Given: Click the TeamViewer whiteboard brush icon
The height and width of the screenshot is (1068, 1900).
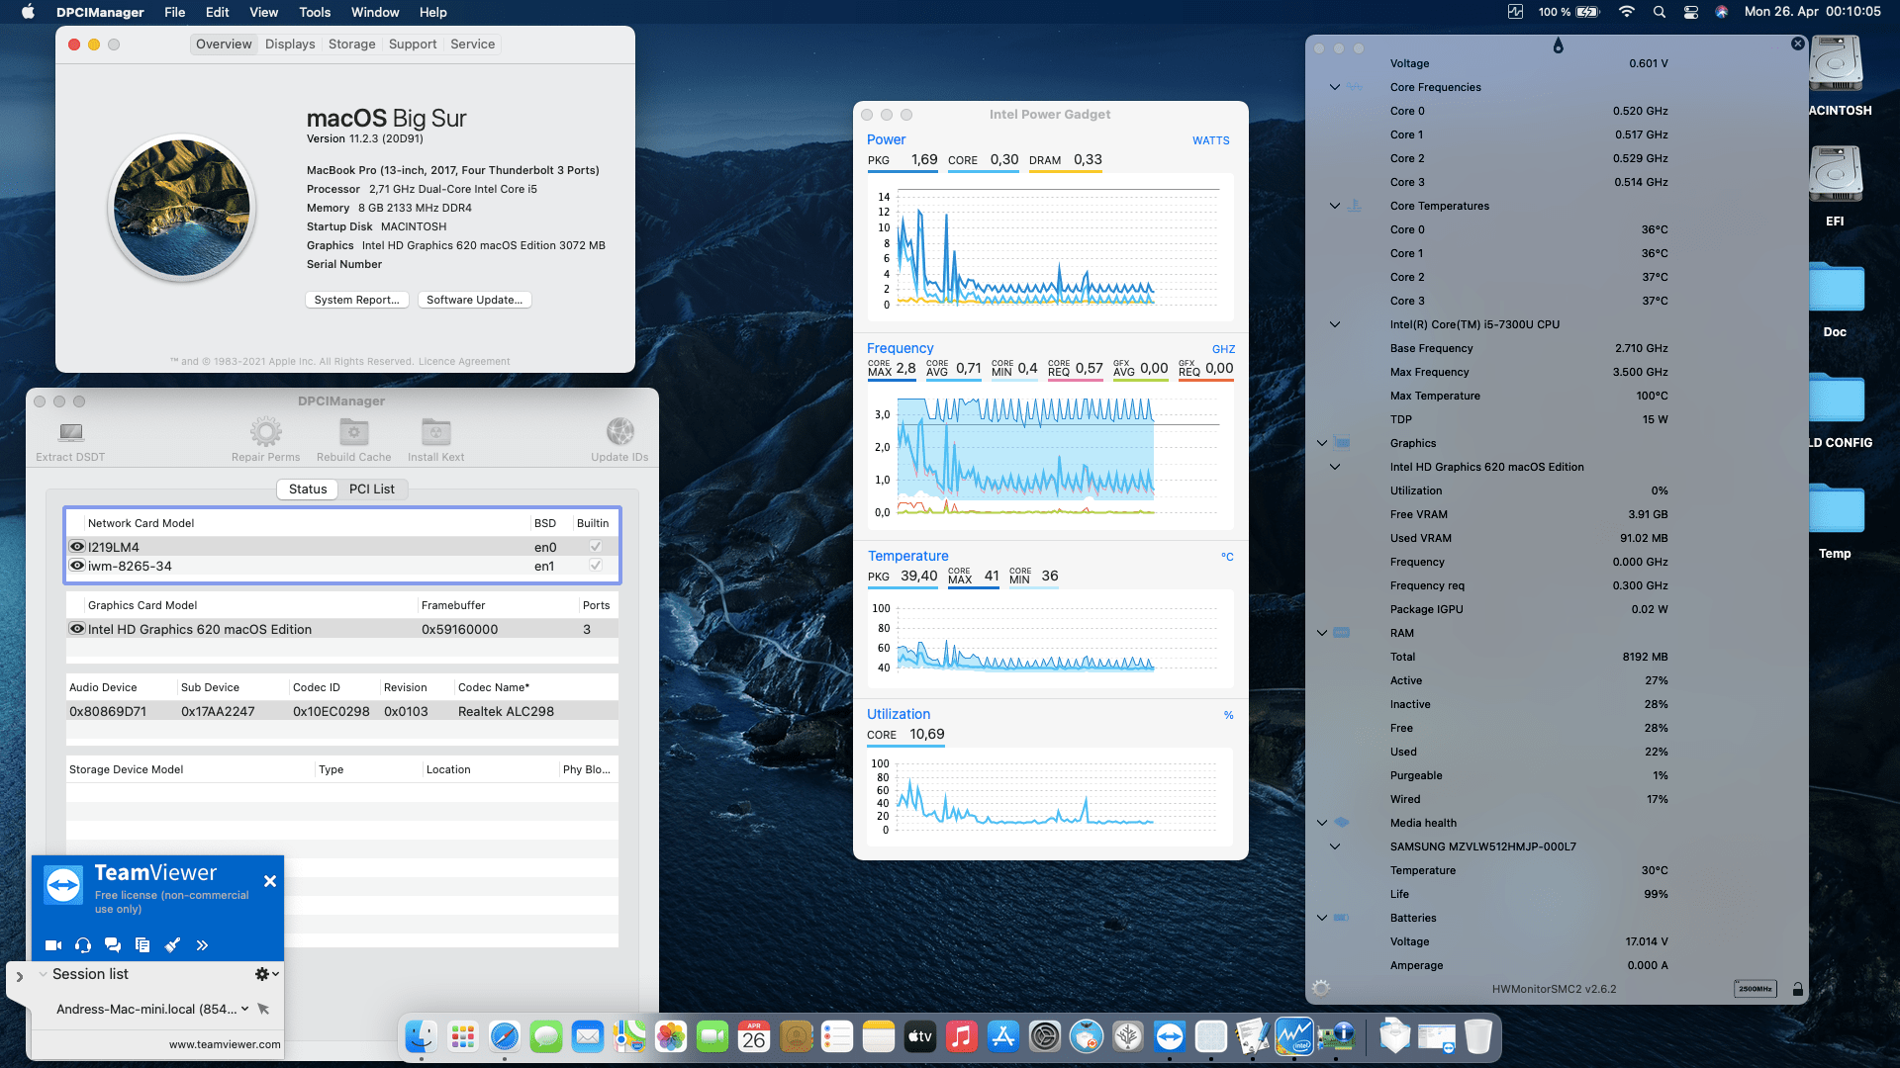Looking at the screenshot, I should coord(172,945).
